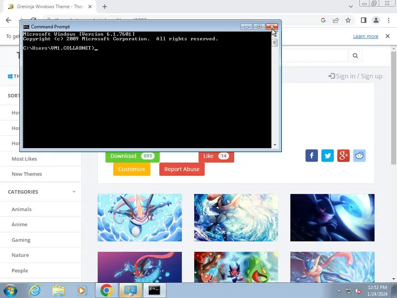Open second wallpaper with swirling water
The image size is (397, 298).
236,218
